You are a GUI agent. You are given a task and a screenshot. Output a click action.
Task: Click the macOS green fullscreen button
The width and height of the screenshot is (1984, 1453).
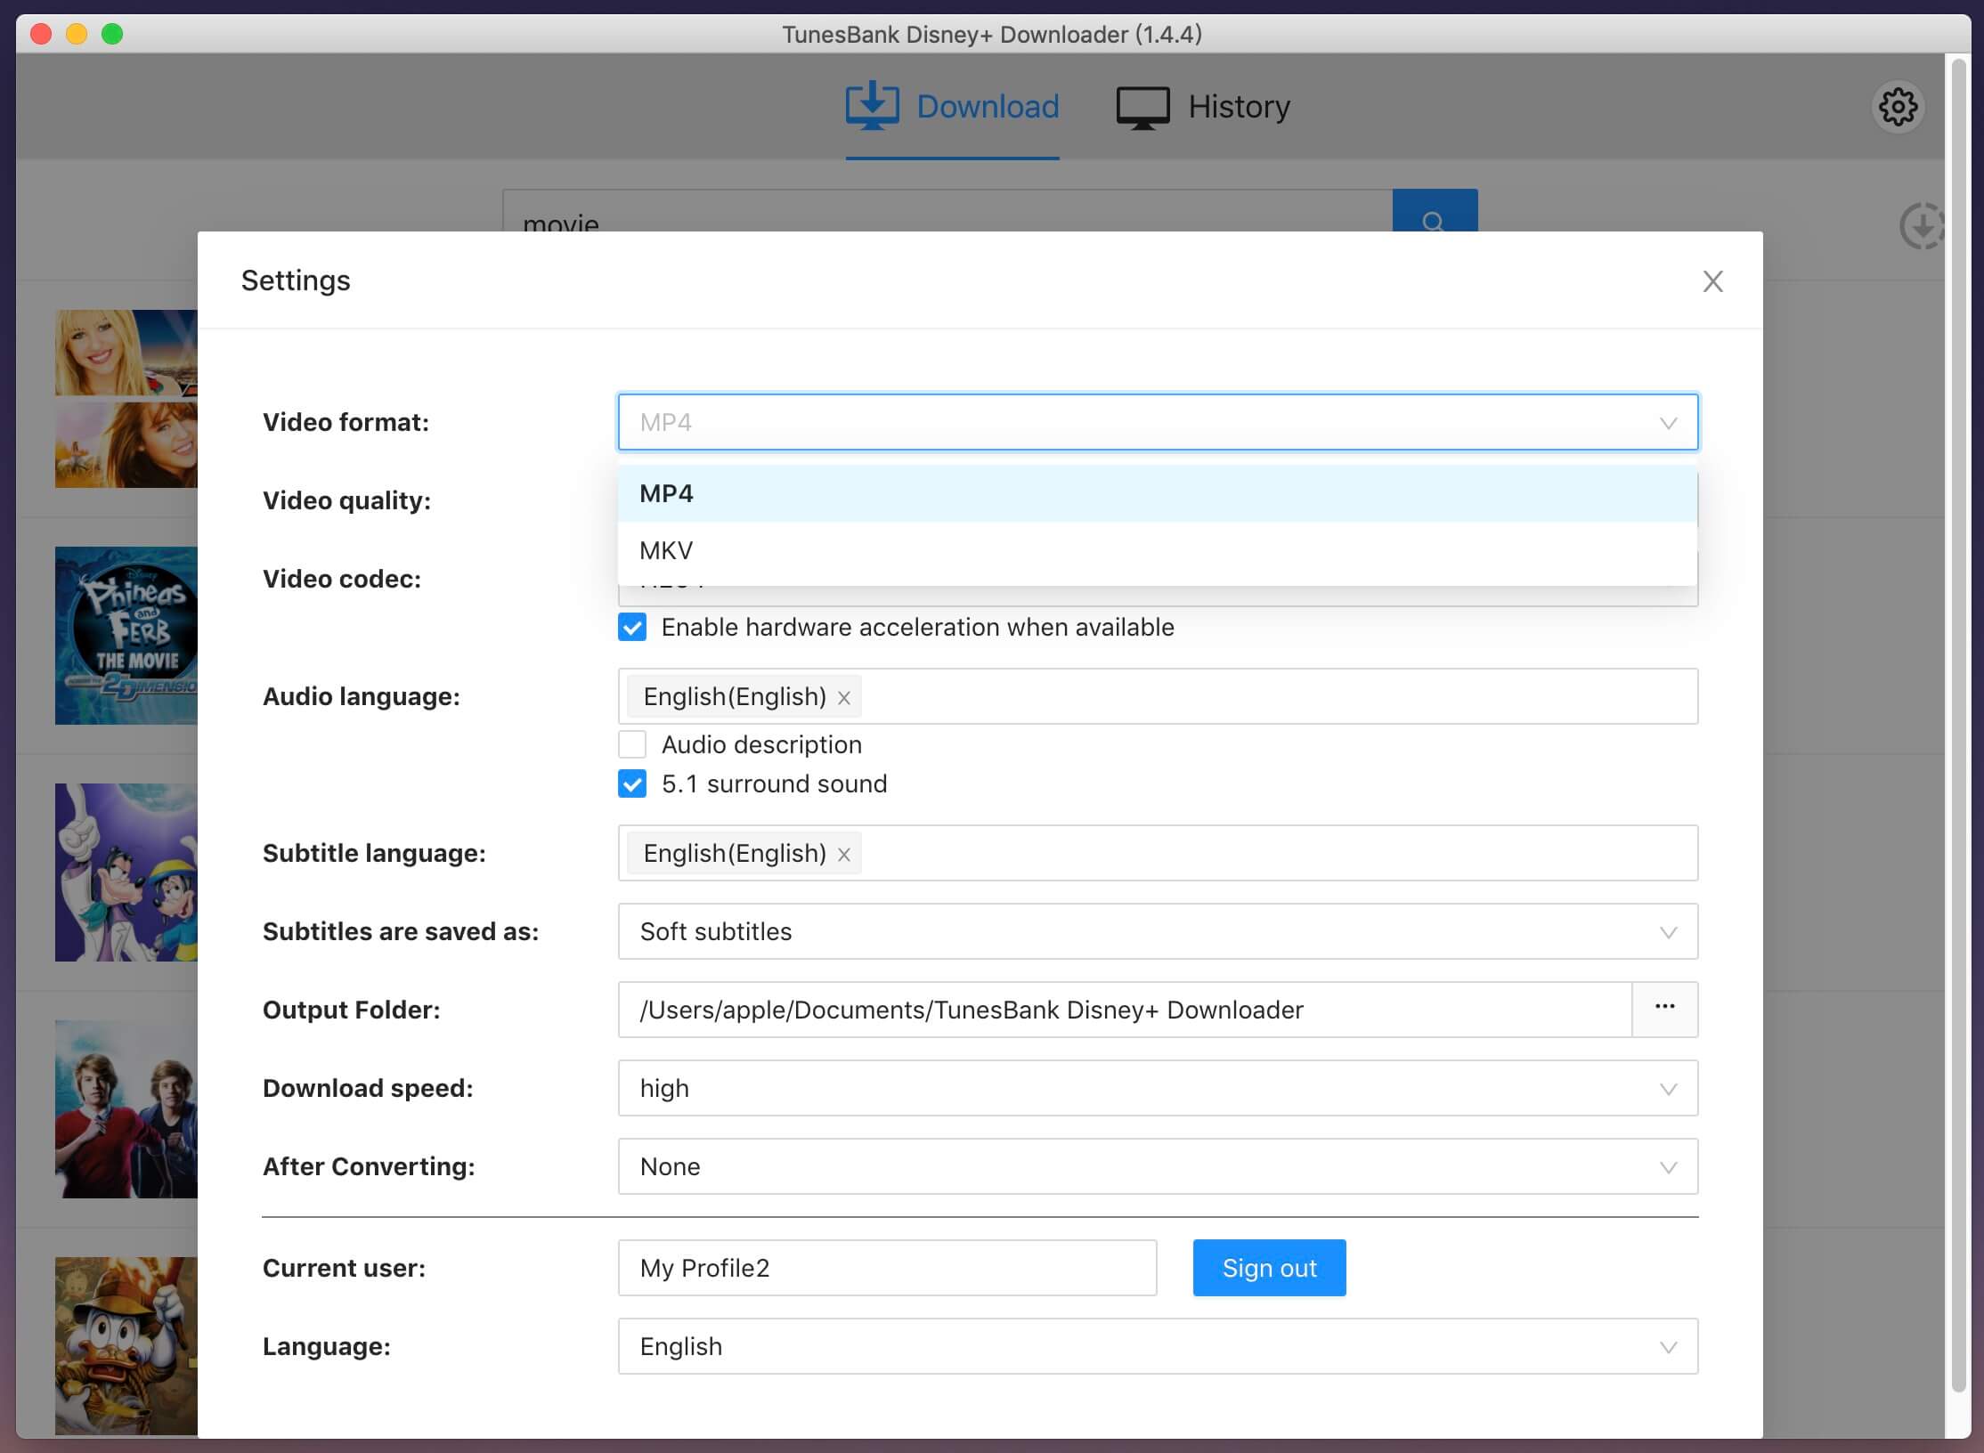(x=112, y=34)
